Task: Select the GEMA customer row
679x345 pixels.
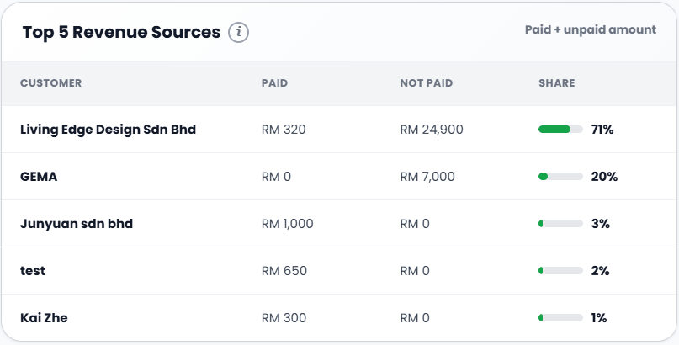Action: [340, 177]
